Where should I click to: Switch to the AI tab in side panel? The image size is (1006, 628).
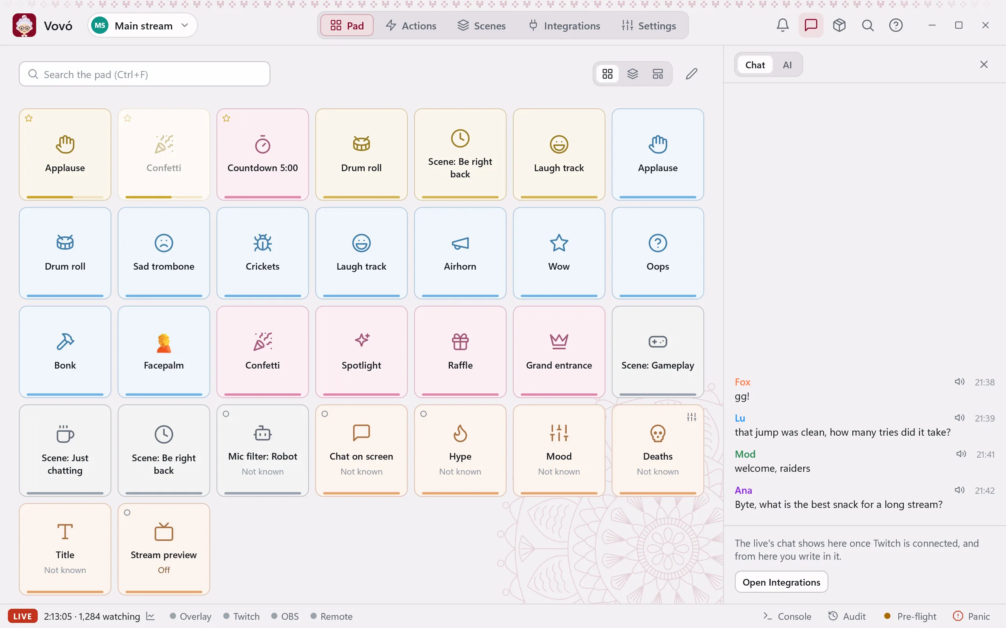tap(787, 65)
